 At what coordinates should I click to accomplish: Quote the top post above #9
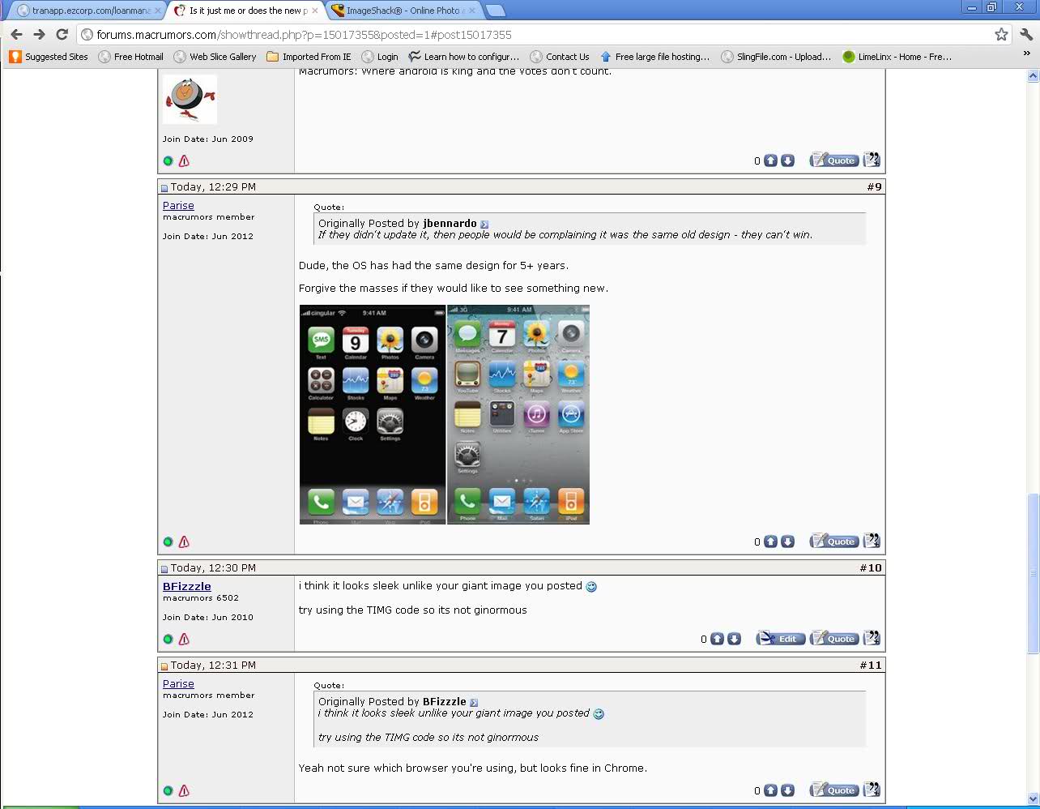834,160
